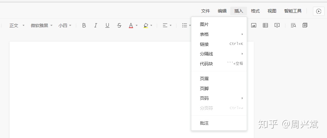Open alignment dropdown arrow
Viewport: 327px width, 138px height.
171,25
